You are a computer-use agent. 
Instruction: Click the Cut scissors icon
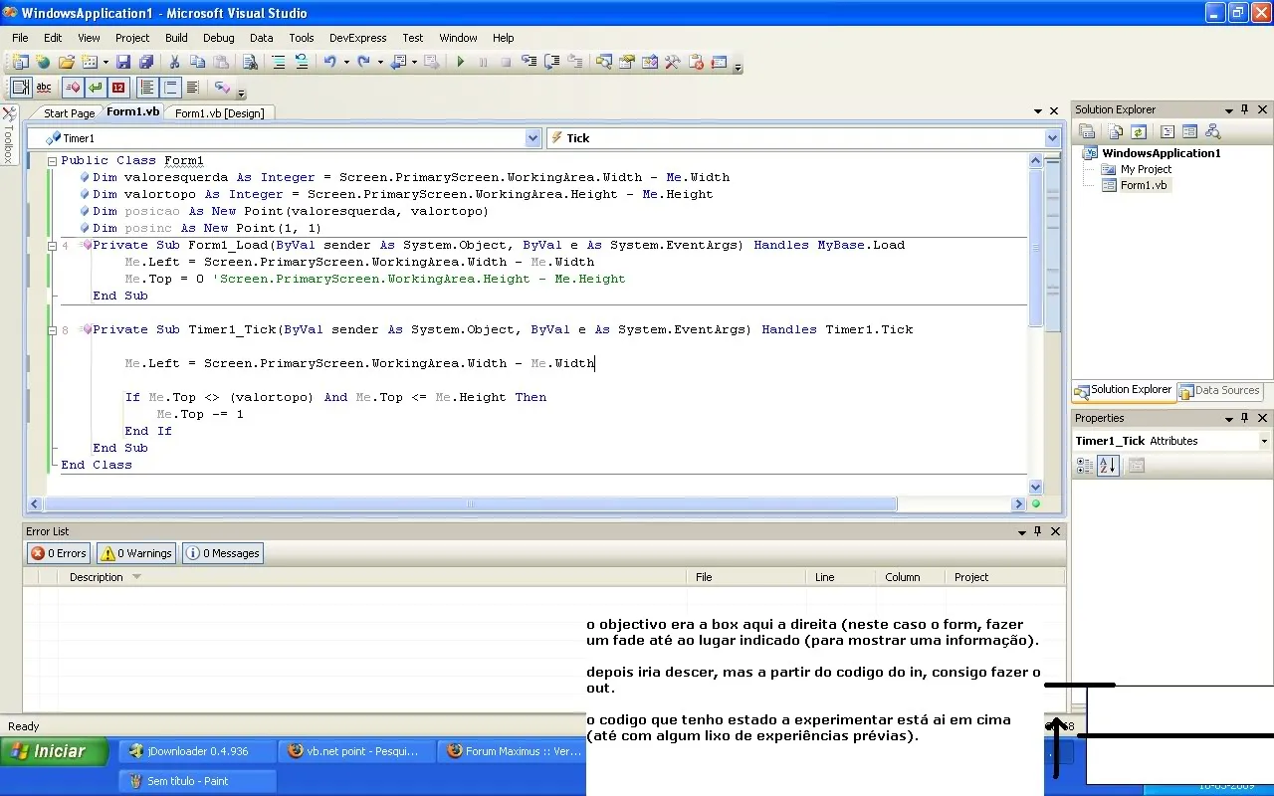coord(174,62)
